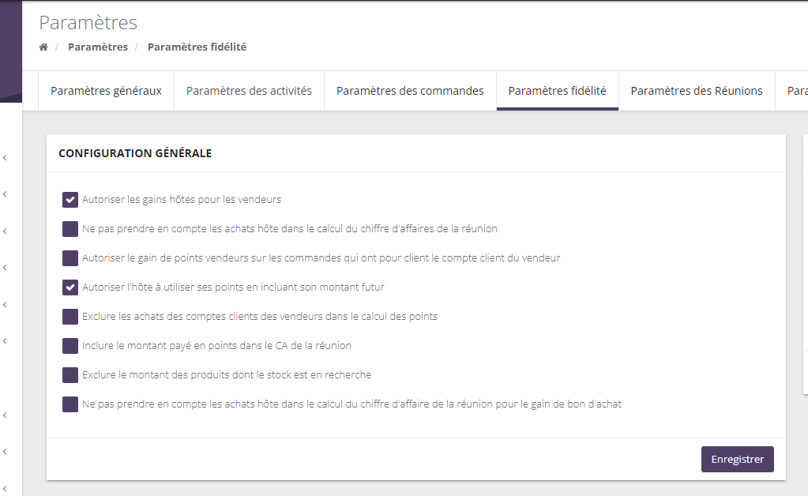Click the home icon in the breadcrumb
Viewport: 808px width, 496px height.
(43, 47)
